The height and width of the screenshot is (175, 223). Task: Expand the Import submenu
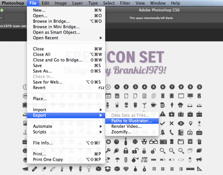pyautogui.click(x=66, y=110)
